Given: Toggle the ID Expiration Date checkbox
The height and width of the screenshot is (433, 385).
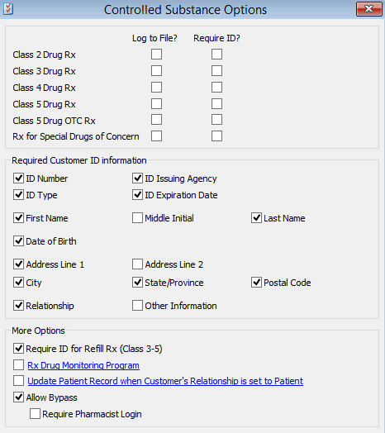Looking at the screenshot, I should point(137,195).
